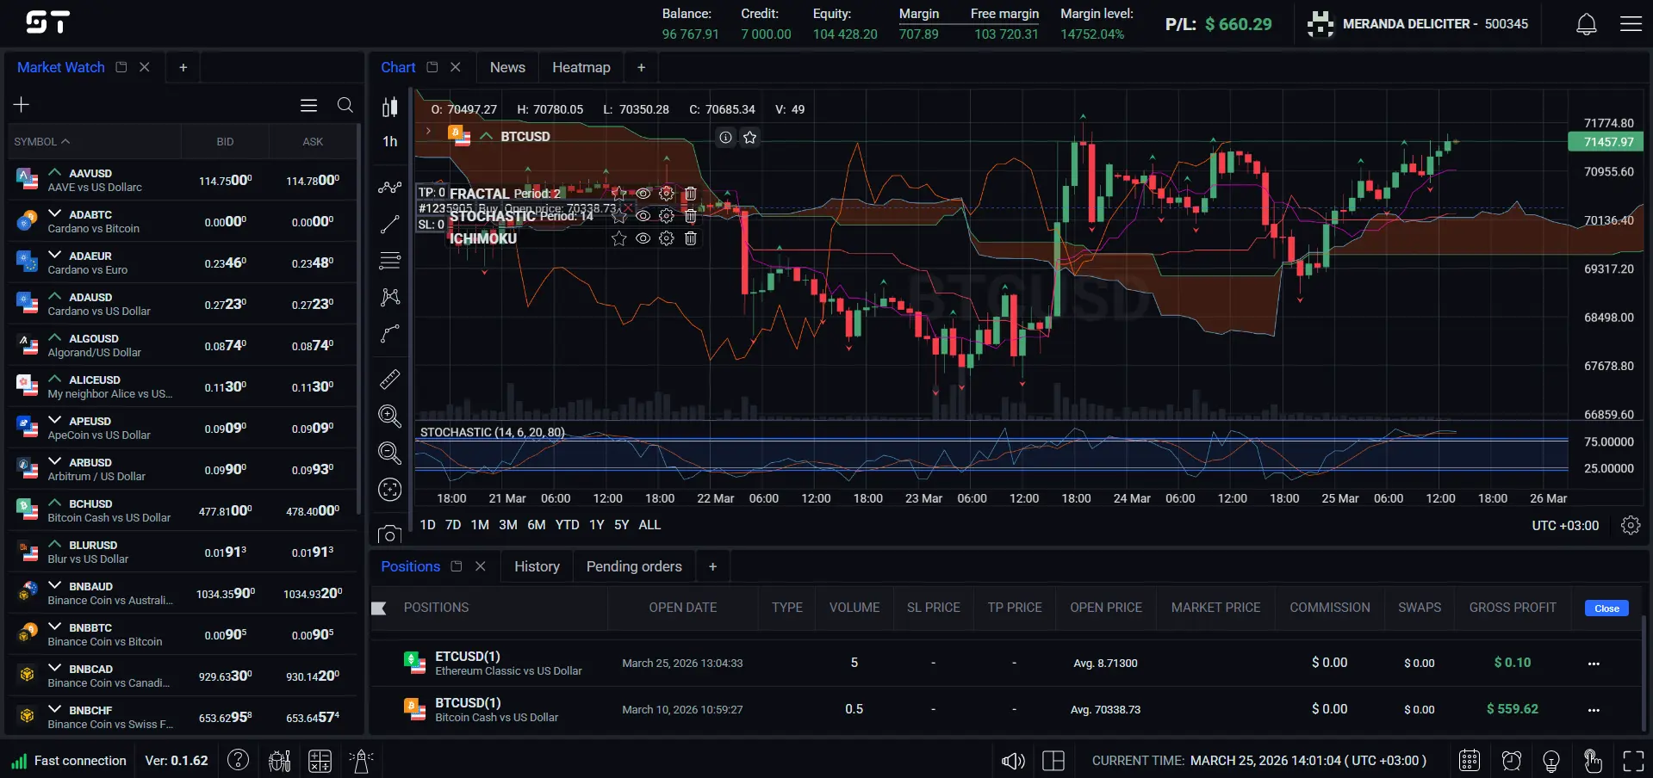The height and width of the screenshot is (778, 1653).
Task: Click the red Close button in Positions
Action: [1605, 608]
